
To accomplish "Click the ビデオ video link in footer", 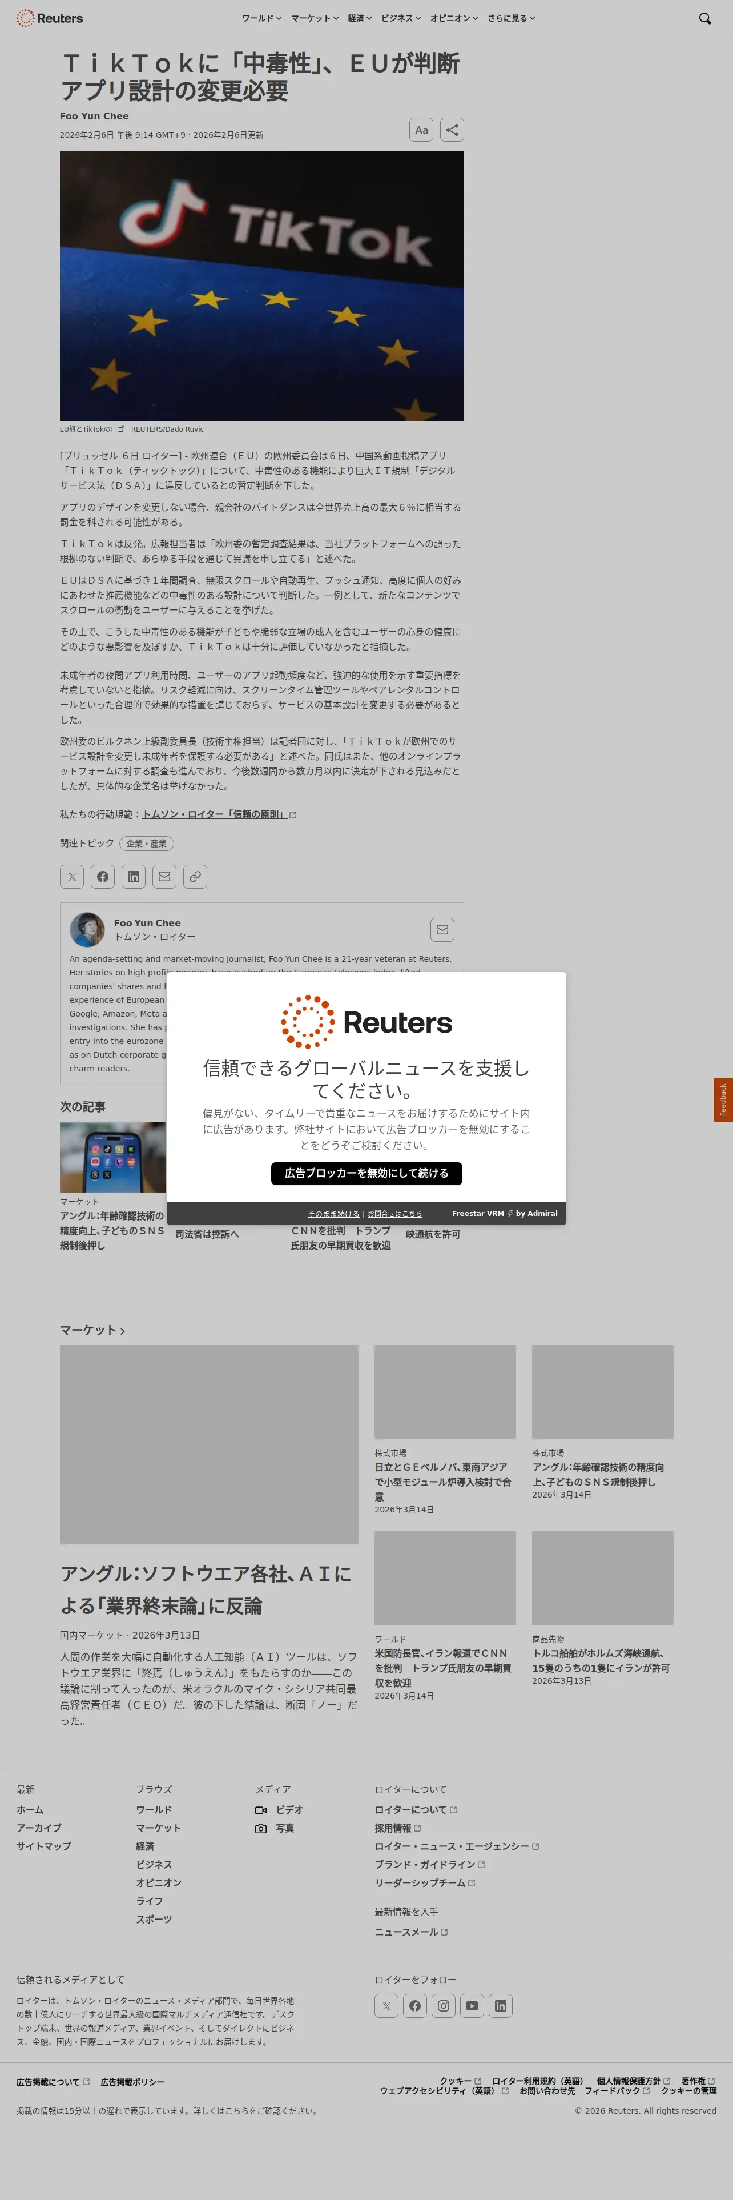I will [x=279, y=1810].
